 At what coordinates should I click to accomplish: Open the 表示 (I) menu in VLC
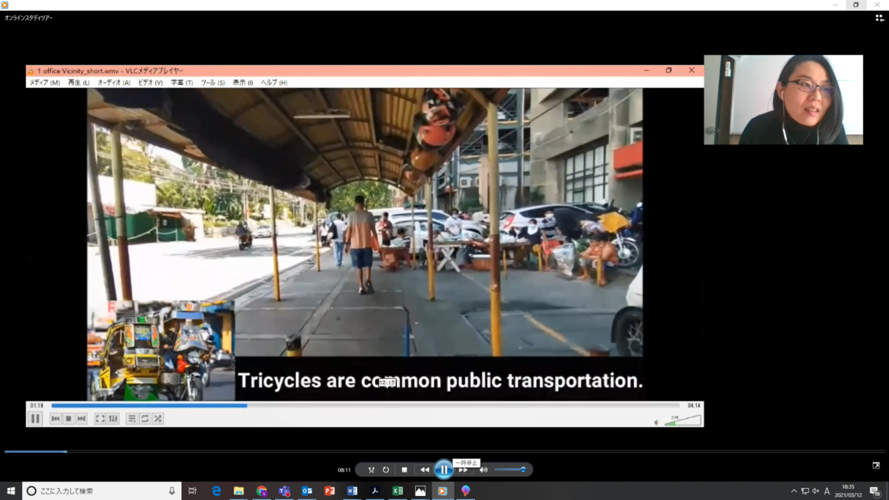tap(243, 83)
